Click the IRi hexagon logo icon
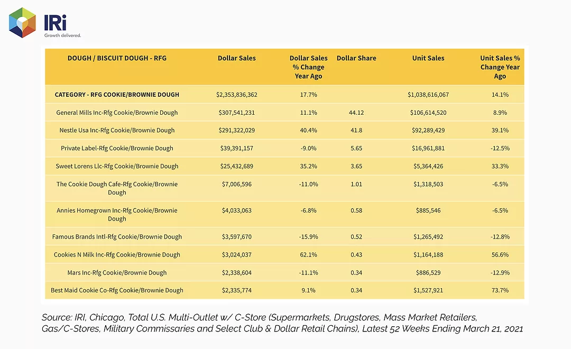Screen dimensions: 571x349 pyautogui.click(x=22, y=23)
